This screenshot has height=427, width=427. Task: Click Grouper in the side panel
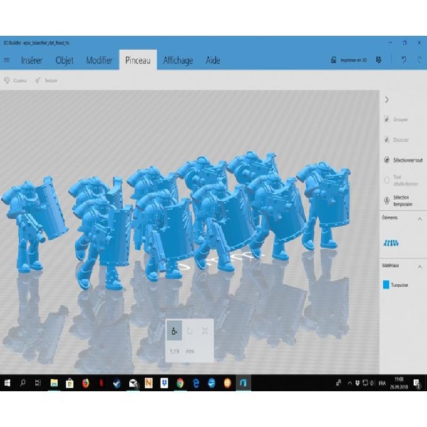click(396, 119)
